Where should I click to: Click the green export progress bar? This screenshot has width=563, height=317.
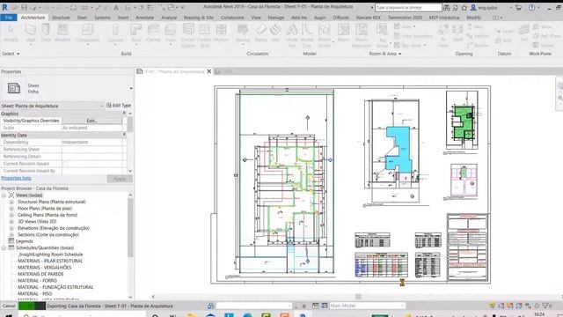coord(32,306)
